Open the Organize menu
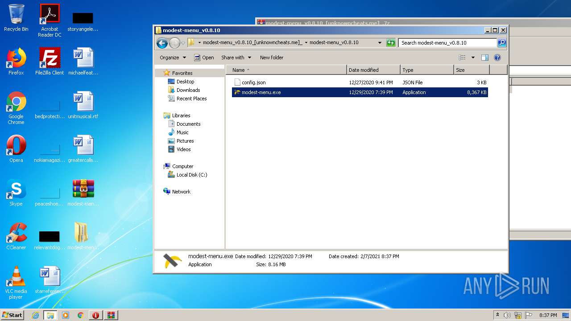The height and width of the screenshot is (321, 571). pos(173,58)
